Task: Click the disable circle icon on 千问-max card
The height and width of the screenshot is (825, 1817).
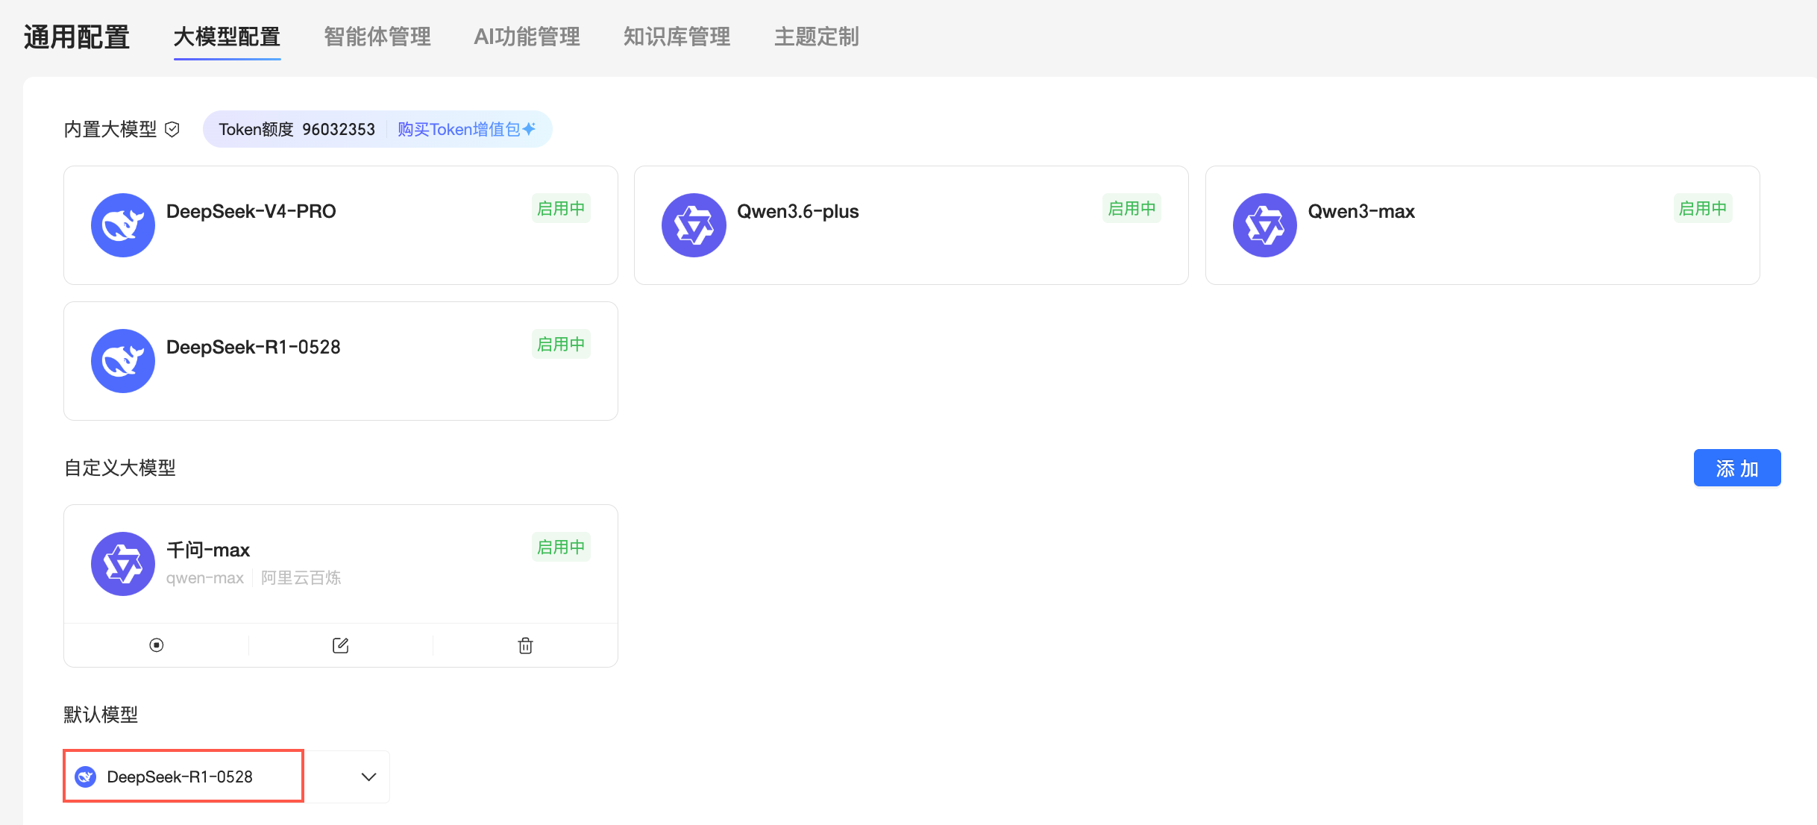Action: (157, 645)
